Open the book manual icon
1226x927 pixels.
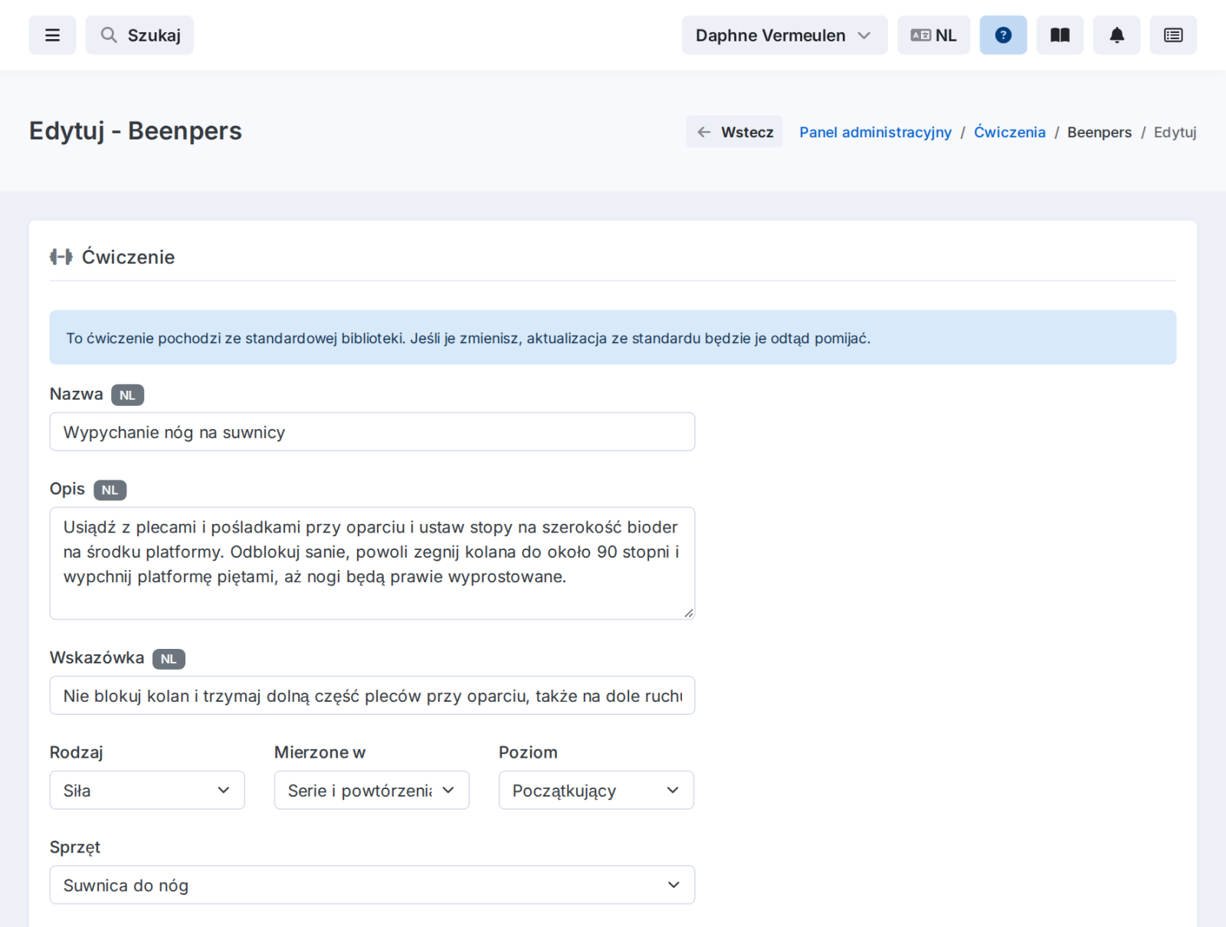click(1060, 35)
